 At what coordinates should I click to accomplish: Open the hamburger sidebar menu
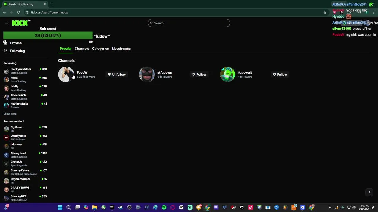pos(6,23)
